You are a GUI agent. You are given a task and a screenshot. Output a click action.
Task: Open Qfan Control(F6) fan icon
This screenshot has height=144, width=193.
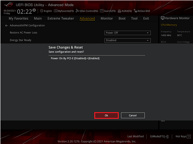(77, 11)
